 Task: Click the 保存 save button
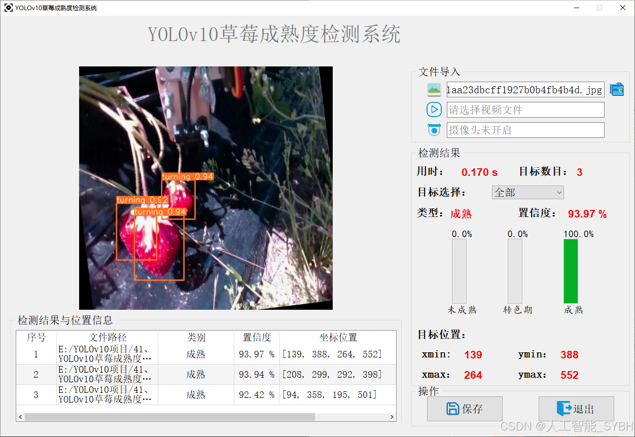click(x=465, y=409)
